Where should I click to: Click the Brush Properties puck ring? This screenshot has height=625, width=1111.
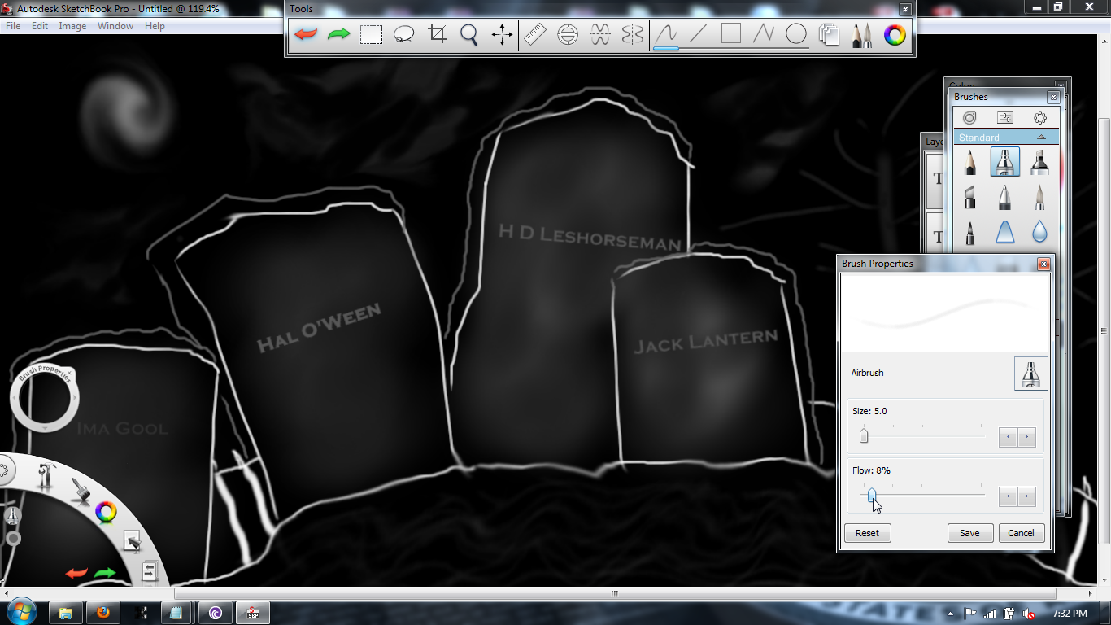(44, 398)
